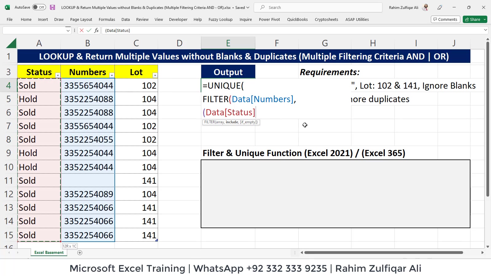The height and width of the screenshot is (276, 491).
Task: Click the pen icon beside user profile
Action: pos(440,7)
